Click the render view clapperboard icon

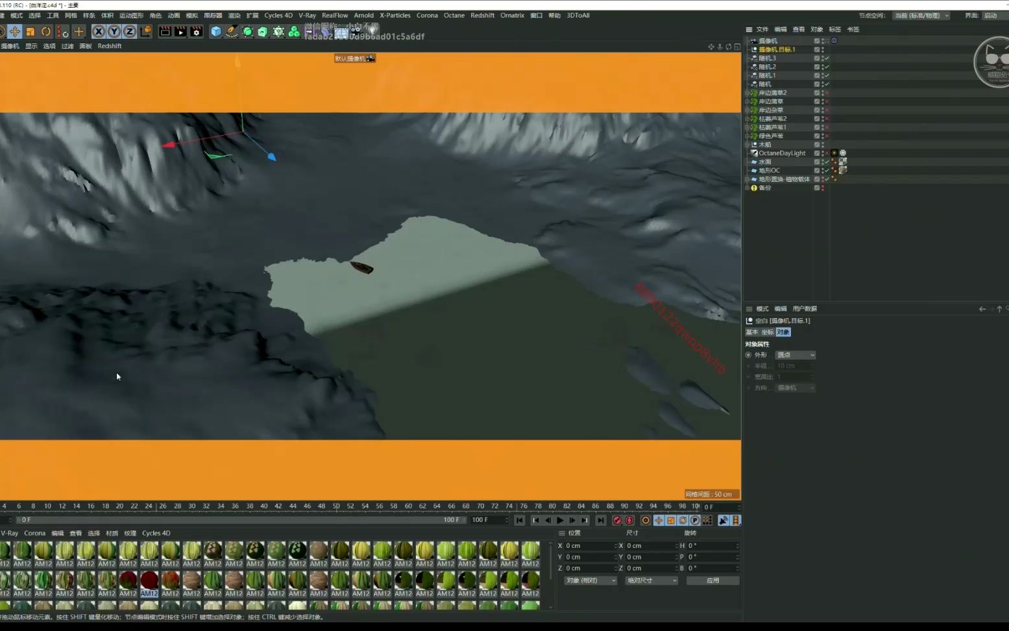pyautogui.click(x=165, y=31)
